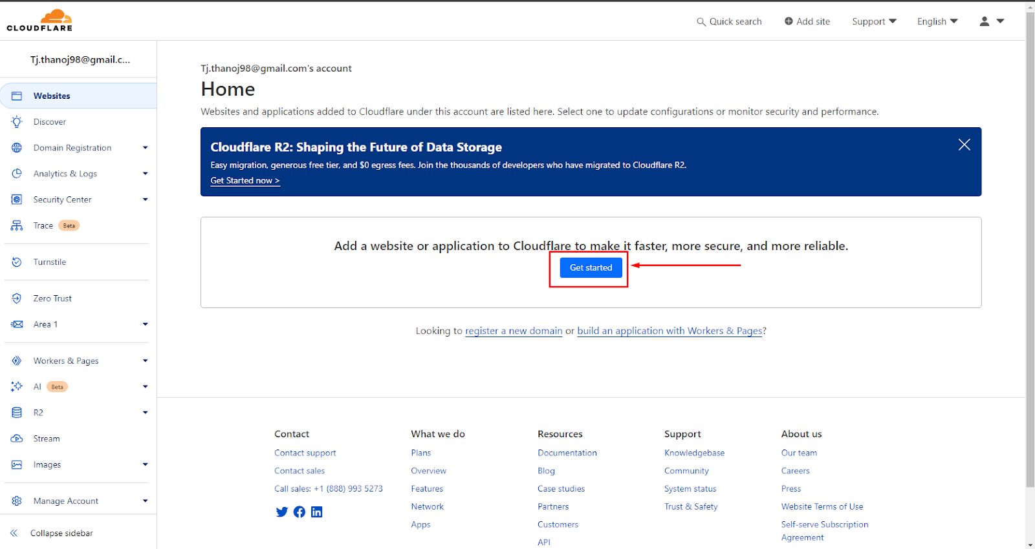
Task: Click the Stream cloud icon
Action: [x=17, y=439]
